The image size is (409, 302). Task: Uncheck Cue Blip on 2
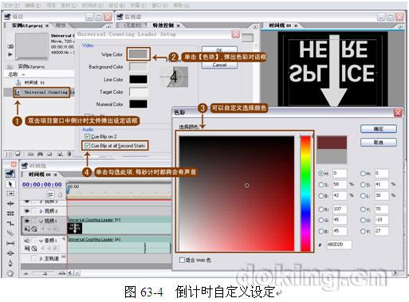pyautogui.click(x=87, y=136)
